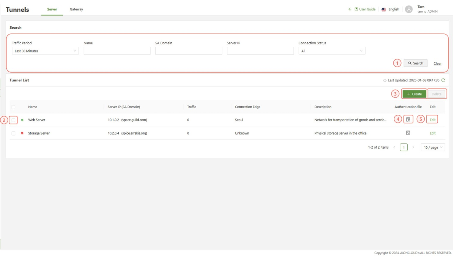Screen dimensions: 453x257
Task: Select the Server tab
Action: pyautogui.click(x=52, y=9)
